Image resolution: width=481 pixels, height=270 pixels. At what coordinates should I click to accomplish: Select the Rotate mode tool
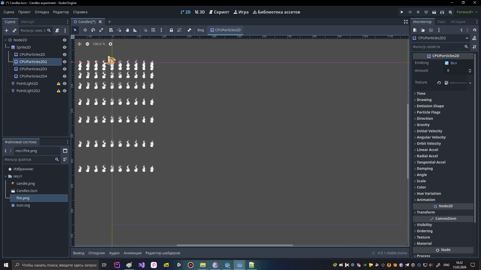point(93,30)
